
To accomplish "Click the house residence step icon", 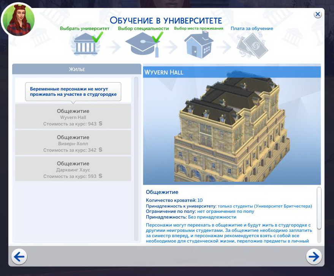I will pos(198,45).
